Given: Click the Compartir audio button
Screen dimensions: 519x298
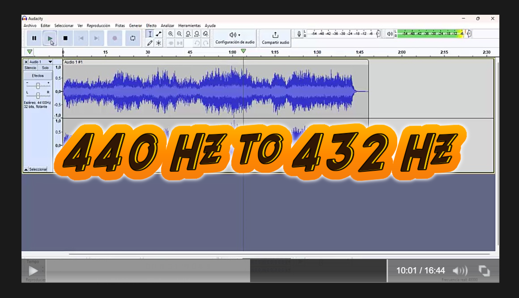Looking at the screenshot, I should coord(276,38).
